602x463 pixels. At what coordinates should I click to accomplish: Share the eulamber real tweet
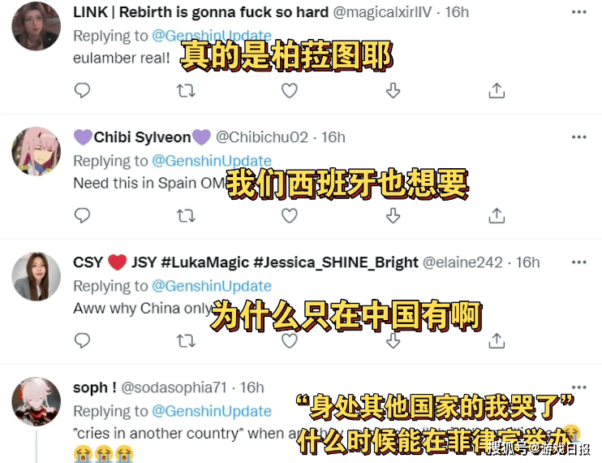497,91
